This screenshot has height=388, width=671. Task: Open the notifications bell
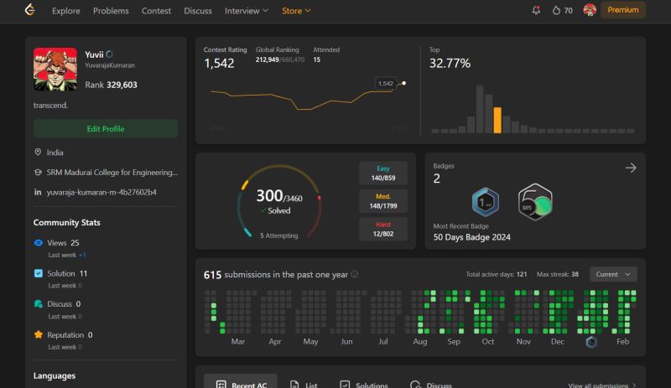[x=536, y=10]
